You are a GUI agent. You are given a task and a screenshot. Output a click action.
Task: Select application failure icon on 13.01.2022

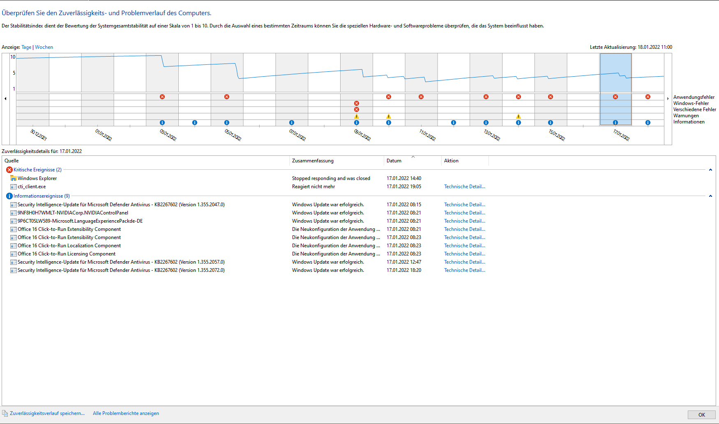[x=486, y=97]
